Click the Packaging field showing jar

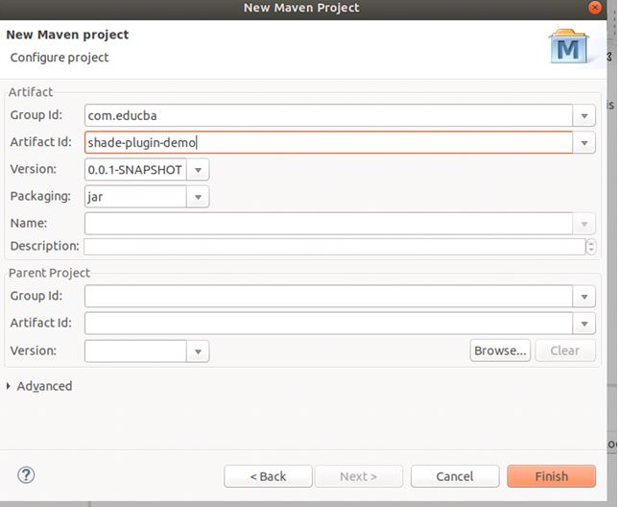click(x=135, y=197)
